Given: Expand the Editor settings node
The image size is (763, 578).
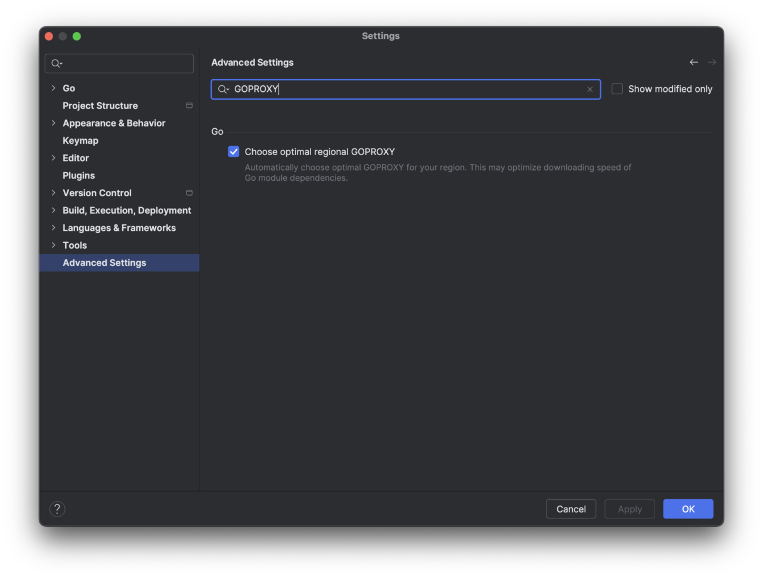Looking at the screenshot, I should (54, 158).
